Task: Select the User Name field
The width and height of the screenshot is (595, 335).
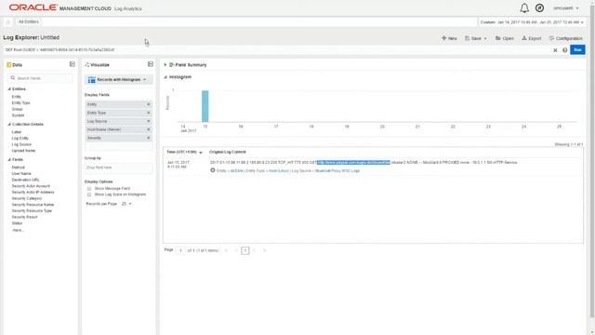Action: (21, 174)
